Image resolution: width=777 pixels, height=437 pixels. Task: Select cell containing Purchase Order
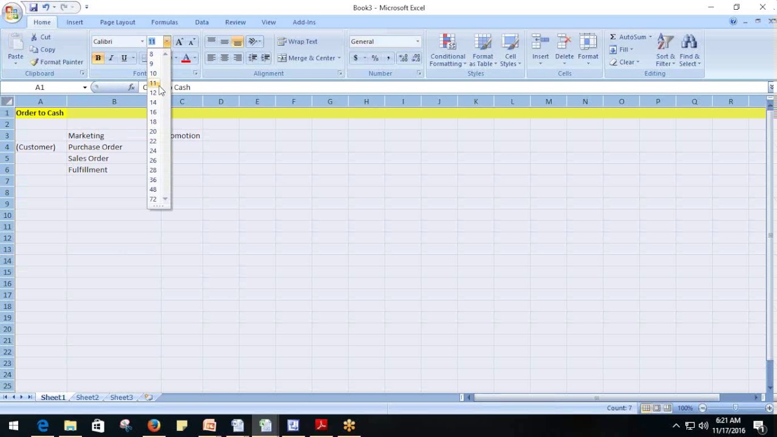114,147
